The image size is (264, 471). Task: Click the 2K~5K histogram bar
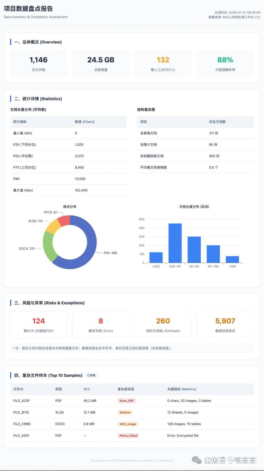pyautogui.click(x=194, y=249)
